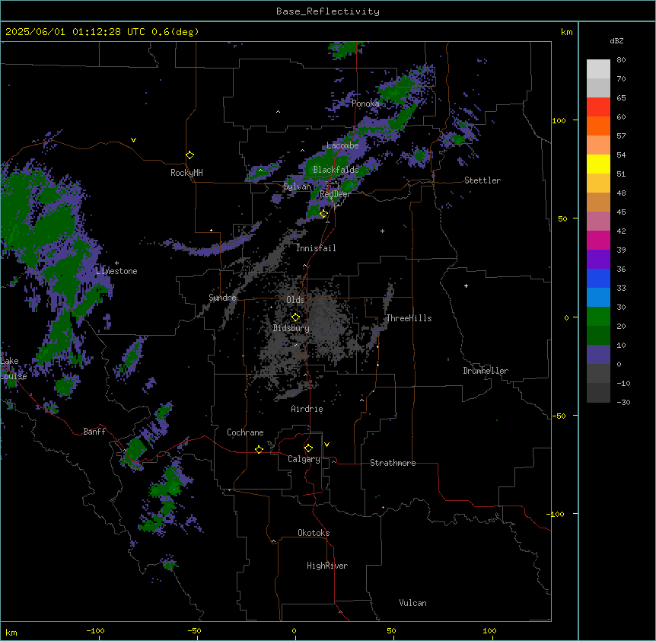
Task: Click the Vulcan city label
Action: click(413, 603)
